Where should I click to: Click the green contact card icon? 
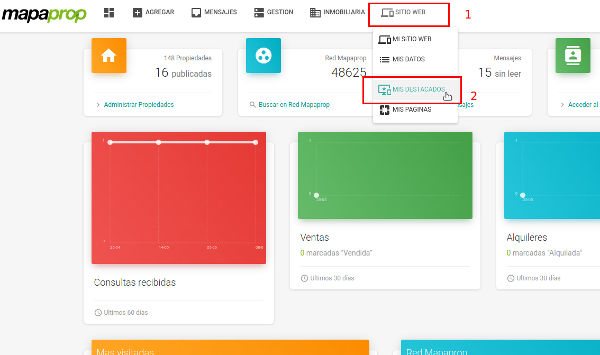(x=573, y=56)
